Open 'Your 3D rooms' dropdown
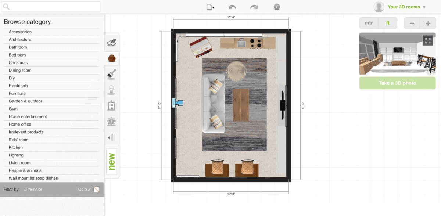This screenshot has height=216, width=441. (x=406, y=7)
